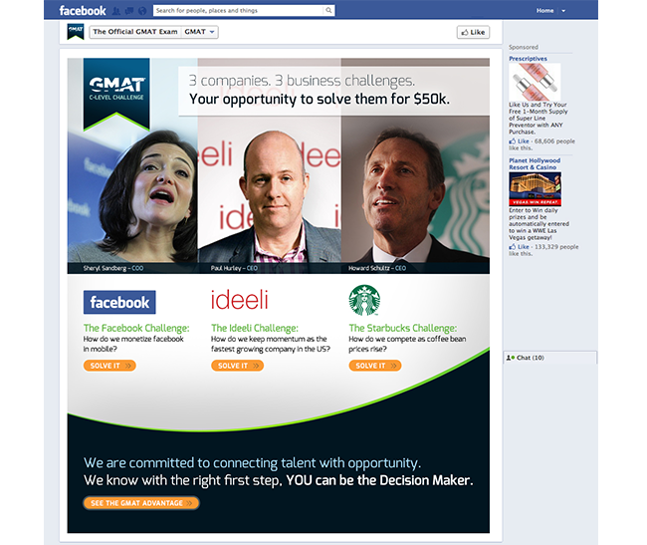Expand the account dropdown arrow beside Home
Screen dimensions: 647x545
pyautogui.click(x=563, y=11)
